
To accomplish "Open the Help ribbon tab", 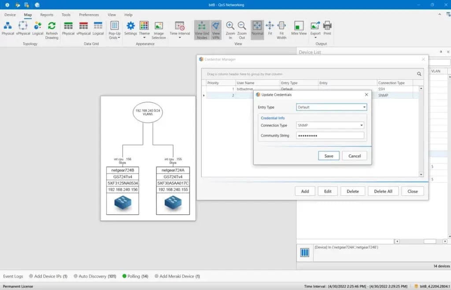I will 128,15.
